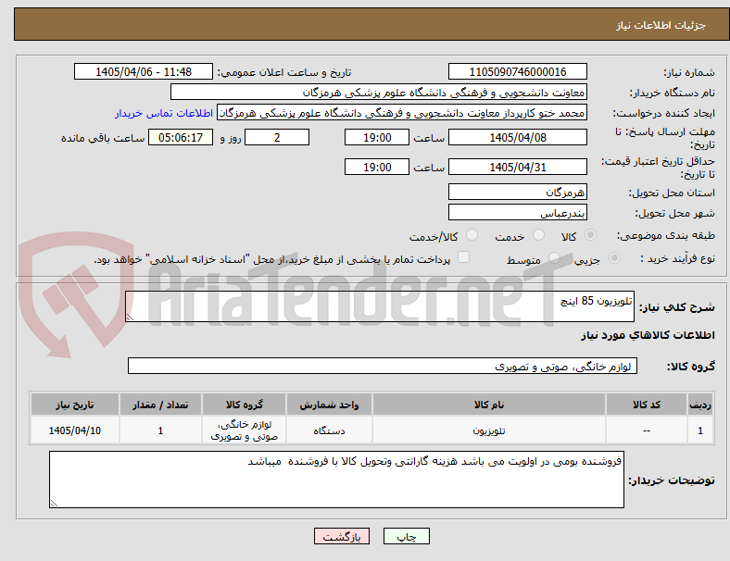Click the نام کالا column header
Image resolution: width=730 pixels, height=561 pixels.
coord(489,405)
